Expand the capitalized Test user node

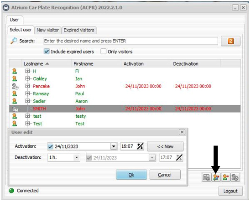27,123
